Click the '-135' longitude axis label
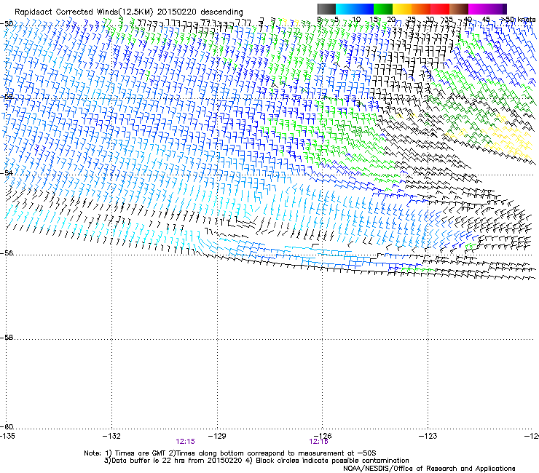The image size is (539, 473). (7, 436)
